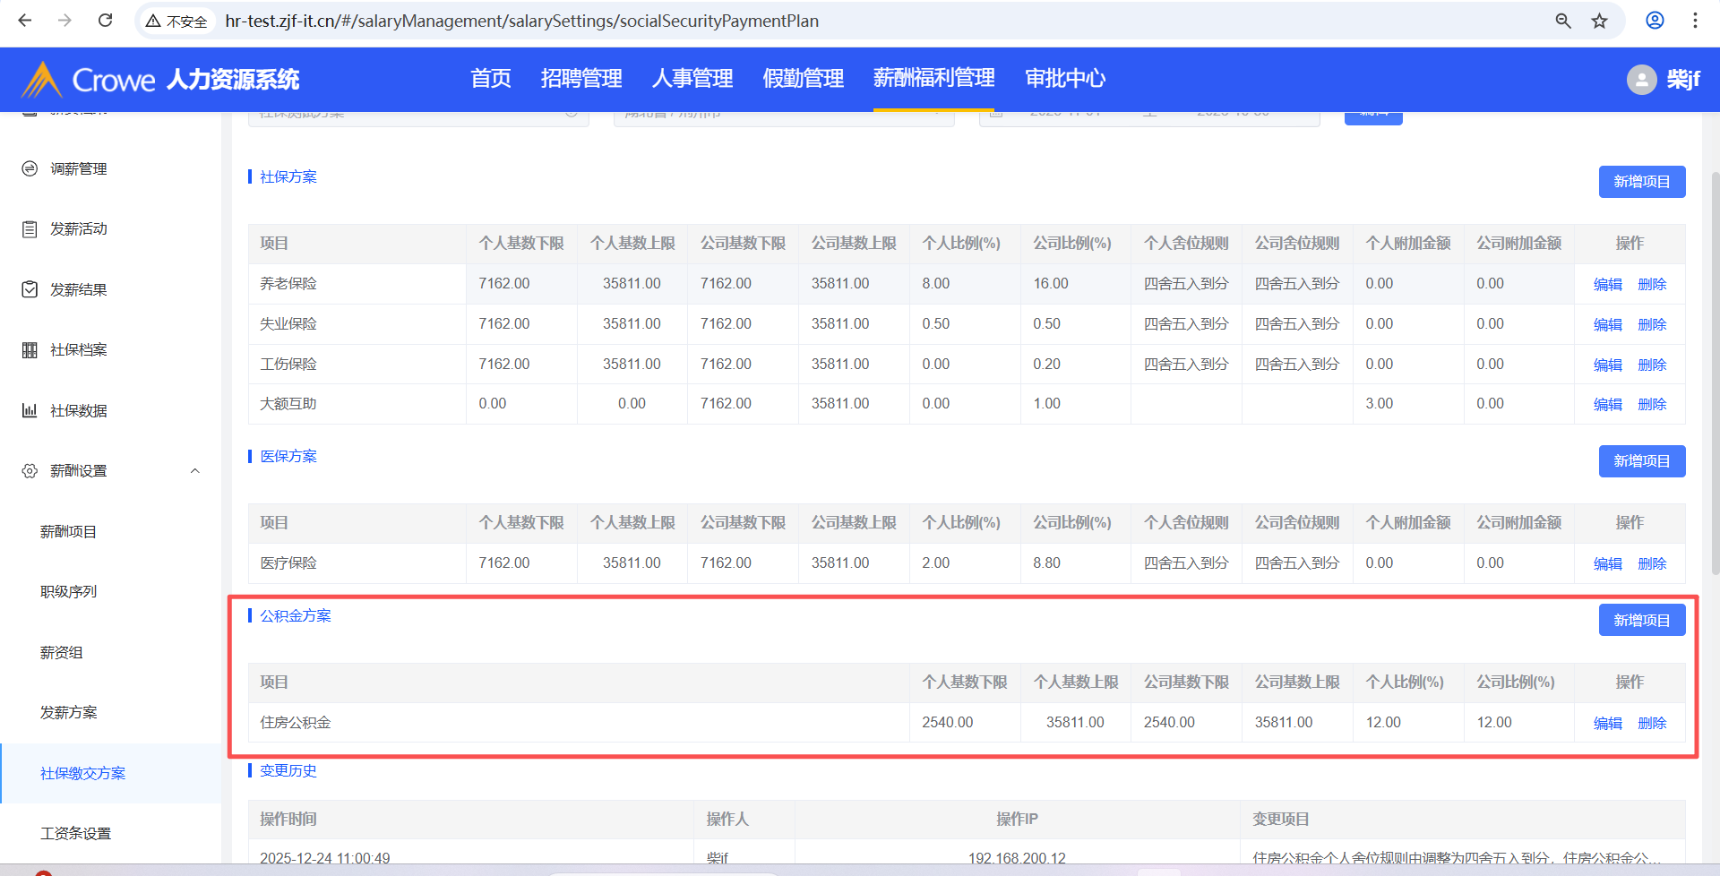Click the 调薪管理 sidebar icon
Screen dimensions: 1720x876
(x=30, y=168)
